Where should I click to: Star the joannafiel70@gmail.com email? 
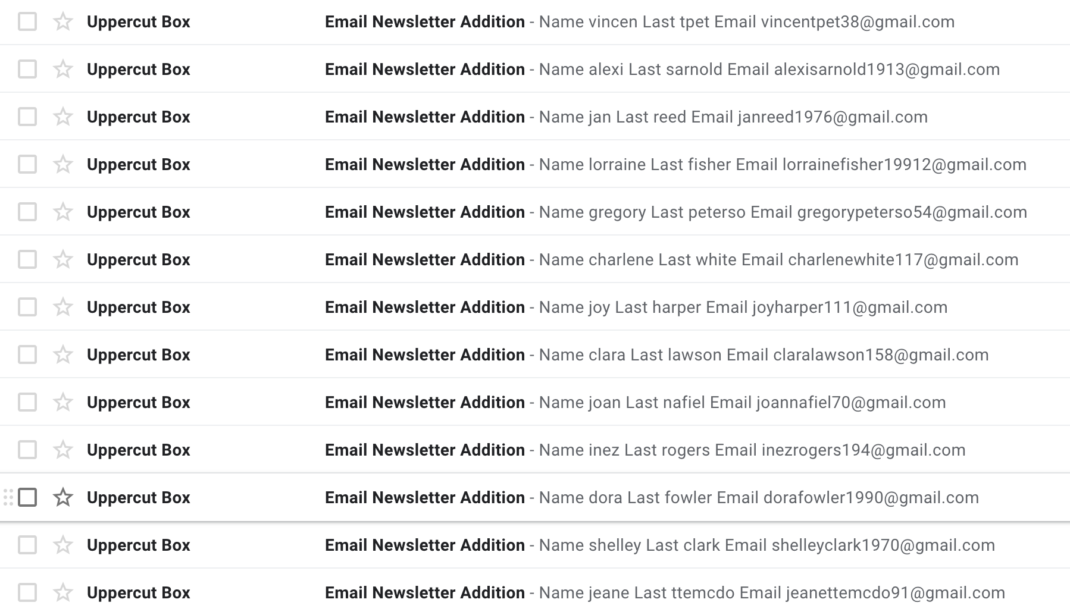click(x=62, y=403)
